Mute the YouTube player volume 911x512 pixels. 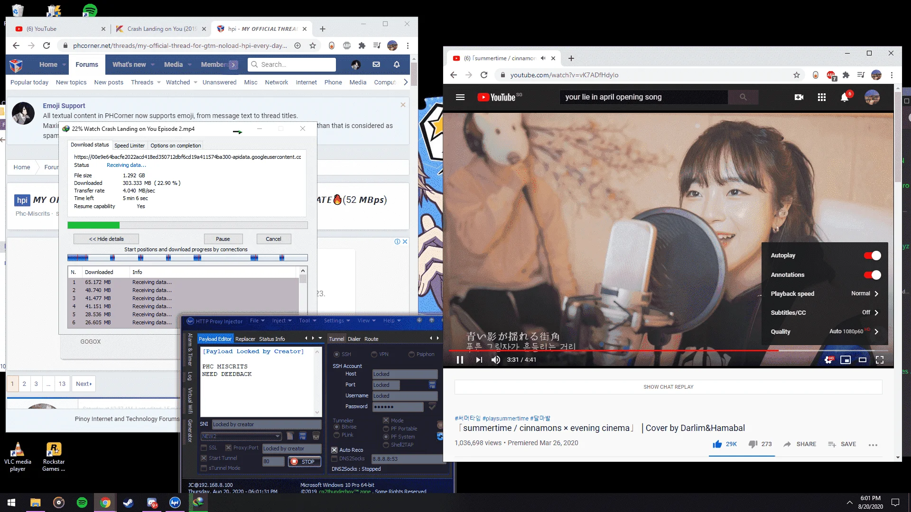(496, 360)
